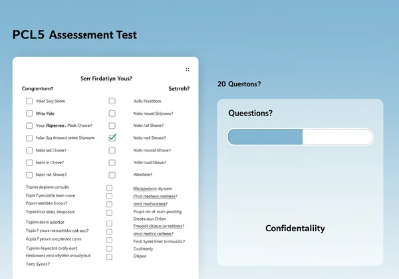The image size is (399, 279).
Task: Follow the 'Froucint choum iar sstinons?' link
Action: pos(159,226)
